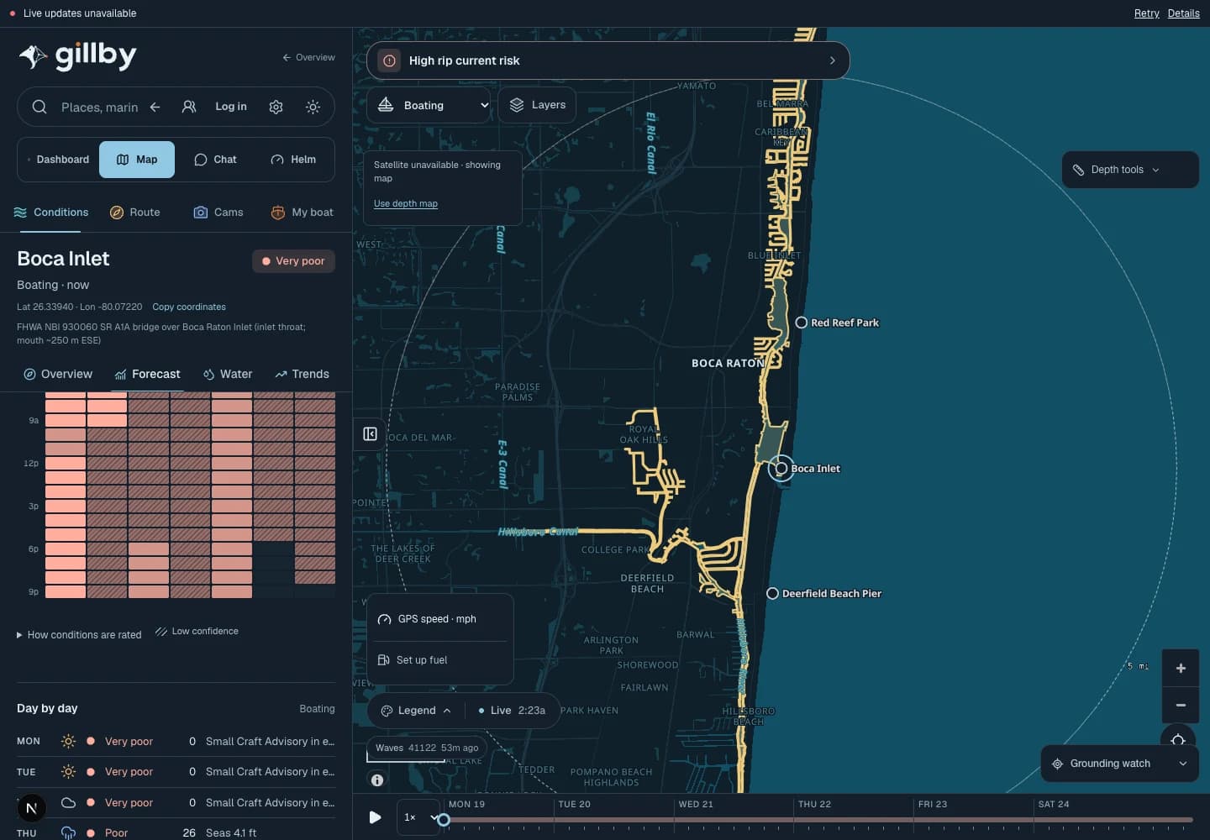This screenshot has height=840, width=1210.
Task: Zoom out on the map
Action: [x=1181, y=705]
